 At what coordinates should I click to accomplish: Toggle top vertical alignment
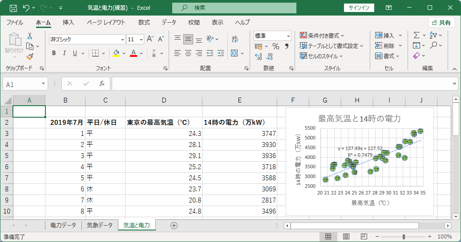pyautogui.click(x=177, y=39)
